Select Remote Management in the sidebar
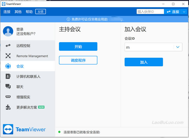 point(28,56)
